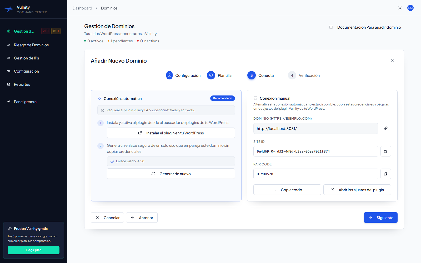
Task: Open Documentación Para añadir dominio link
Action: [x=365, y=27]
